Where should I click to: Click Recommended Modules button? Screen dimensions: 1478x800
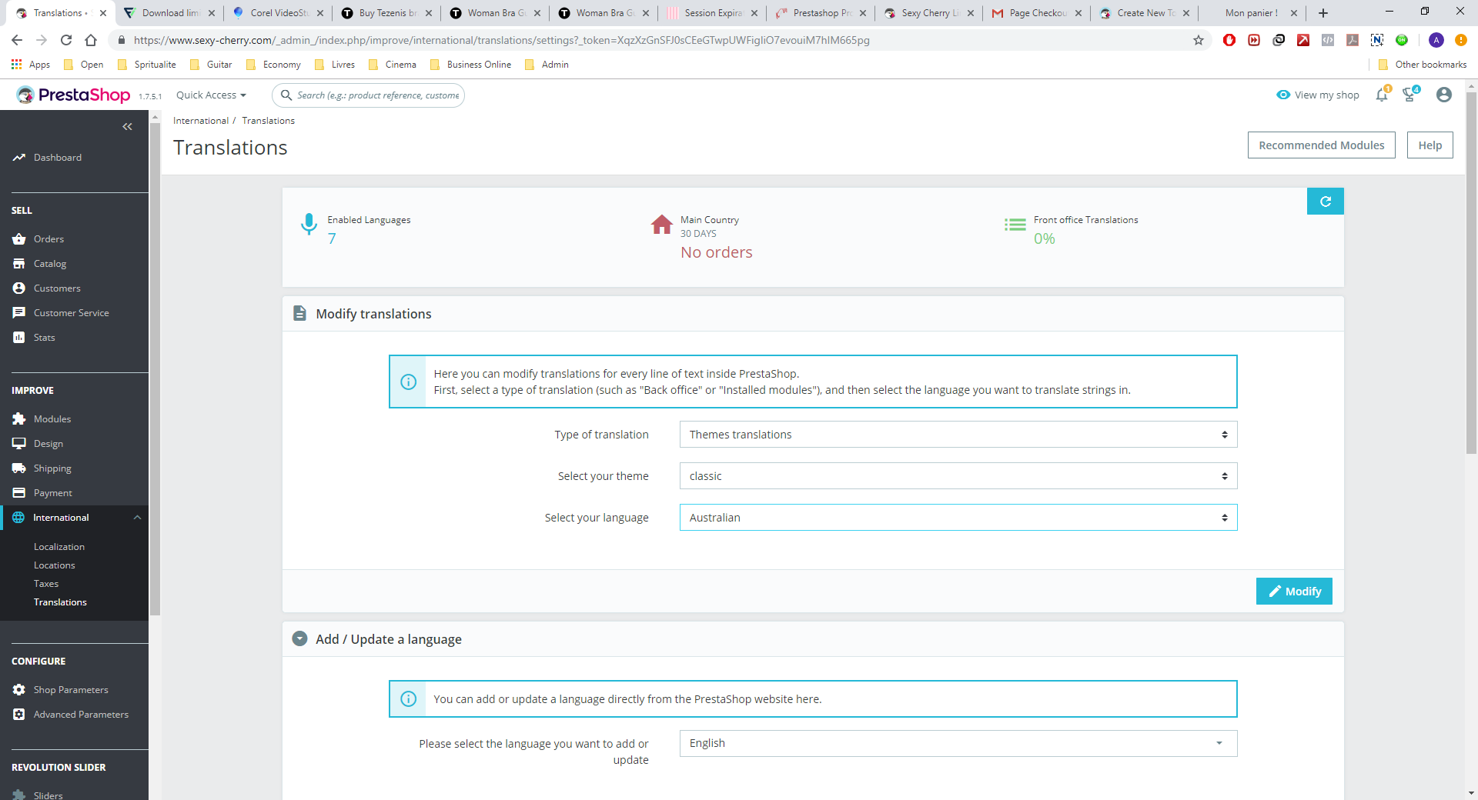click(1321, 145)
